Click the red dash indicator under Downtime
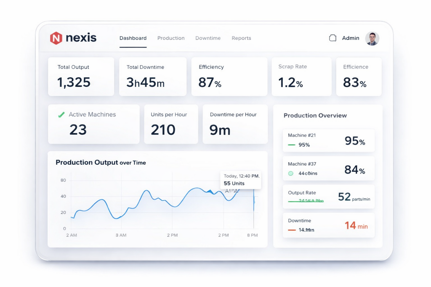Viewport: 431px width, 287px height. point(291,230)
